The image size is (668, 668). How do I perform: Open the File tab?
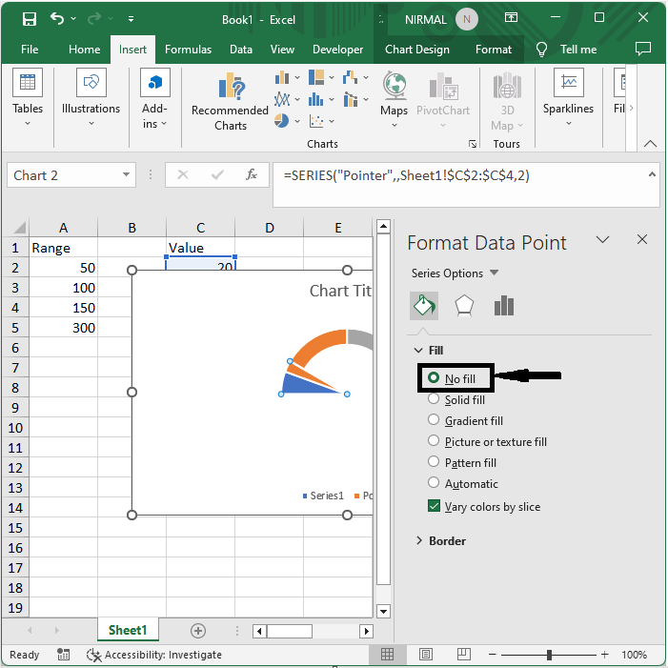click(x=30, y=50)
